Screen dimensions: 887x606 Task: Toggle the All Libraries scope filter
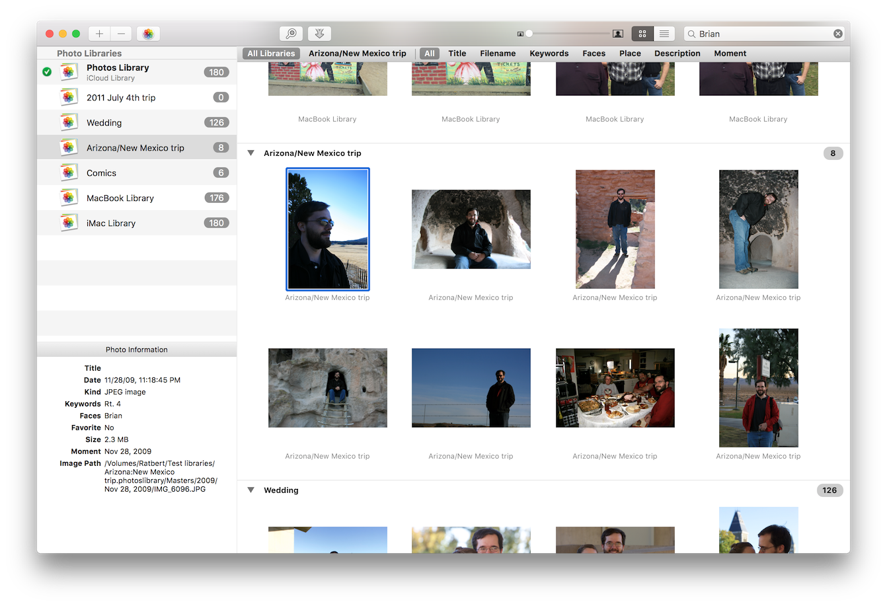click(271, 54)
